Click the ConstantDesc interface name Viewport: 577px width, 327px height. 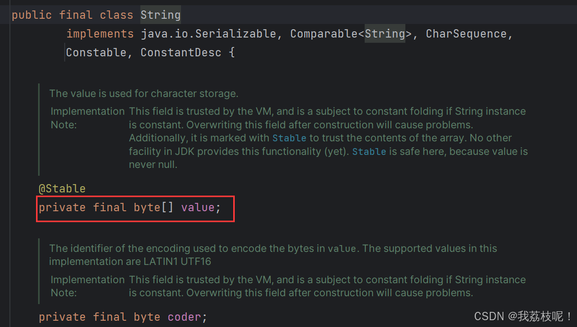(181, 53)
